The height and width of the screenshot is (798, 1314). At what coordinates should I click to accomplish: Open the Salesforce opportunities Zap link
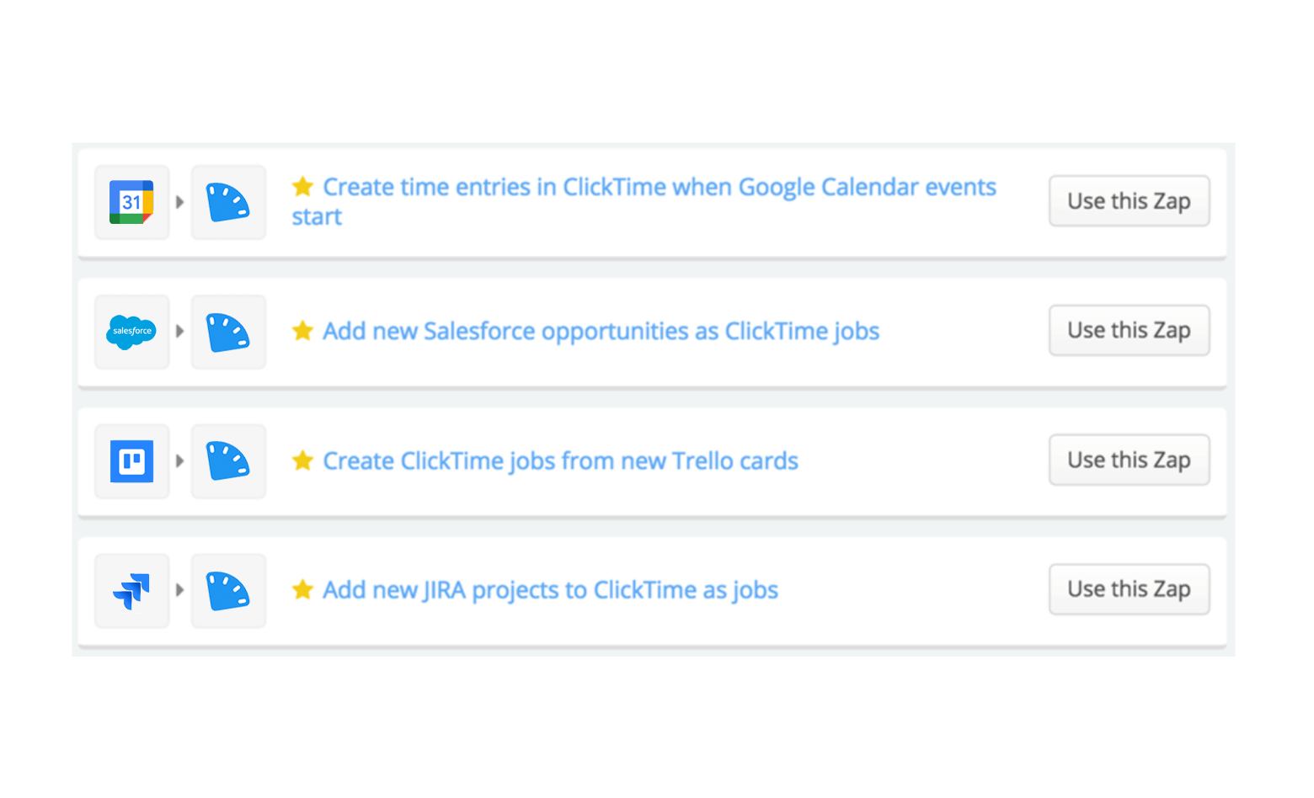click(x=600, y=331)
